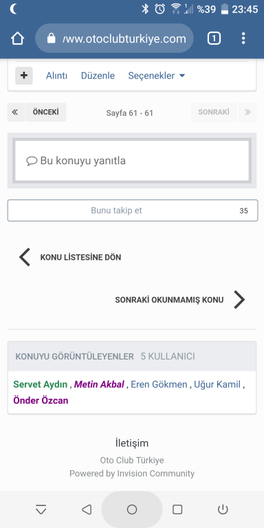The height and width of the screenshot is (528, 264).
Task: Click the ÖNCEKİ page button
Action: [46, 112]
